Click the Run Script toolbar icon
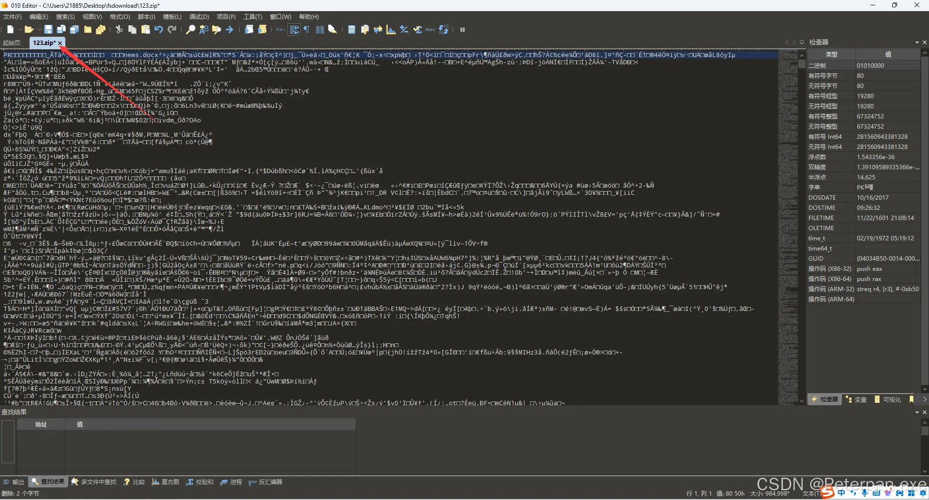 click(249, 29)
